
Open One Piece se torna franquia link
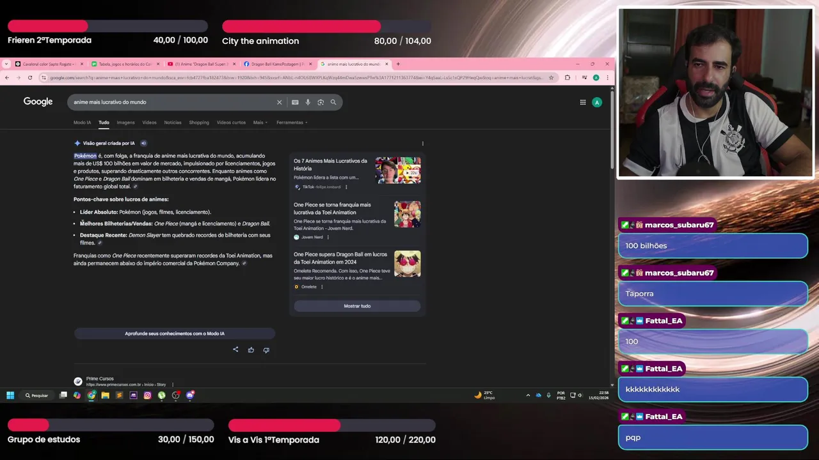(x=333, y=208)
